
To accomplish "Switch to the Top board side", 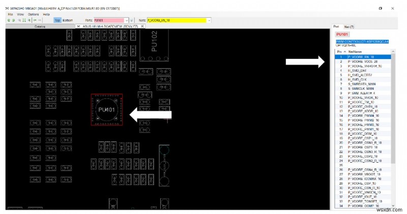I will point(57,20).
